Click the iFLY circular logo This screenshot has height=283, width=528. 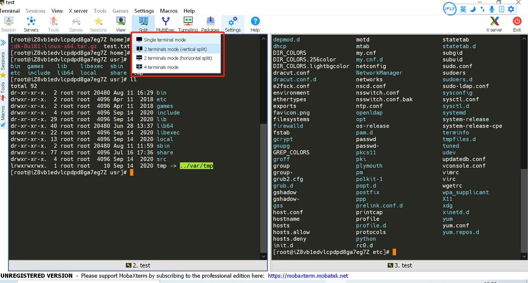(x=450, y=9)
